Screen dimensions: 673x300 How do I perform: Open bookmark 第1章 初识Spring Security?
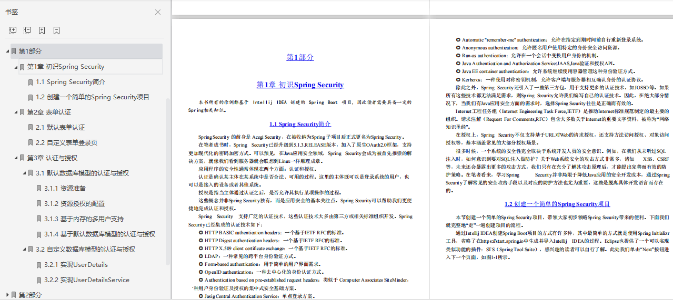click(66, 67)
